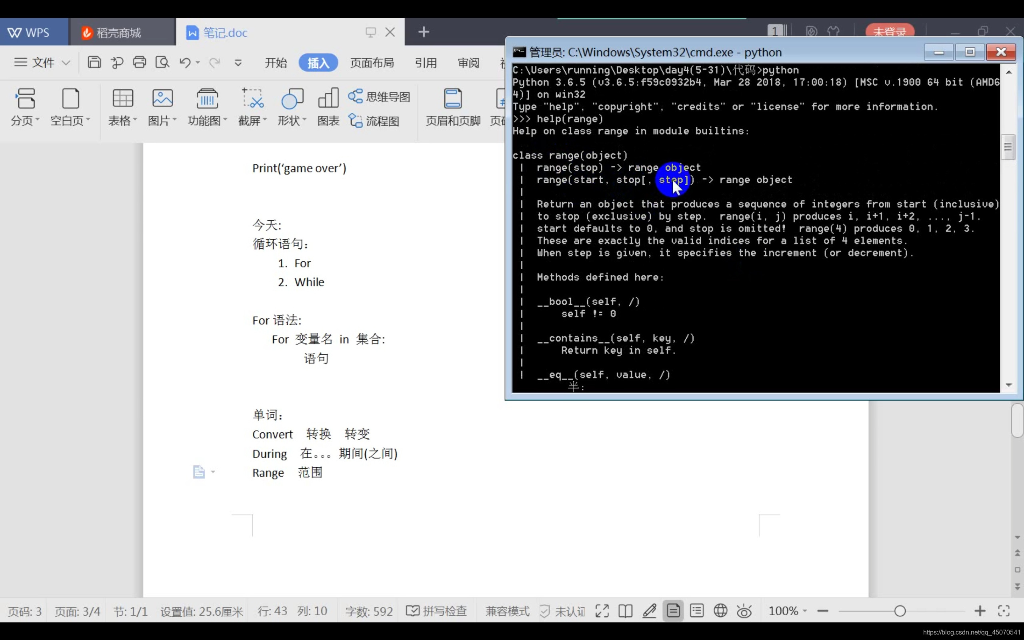Switch to Eye Protection mode icon
This screenshot has width=1024, height=640.
point(744,611)
